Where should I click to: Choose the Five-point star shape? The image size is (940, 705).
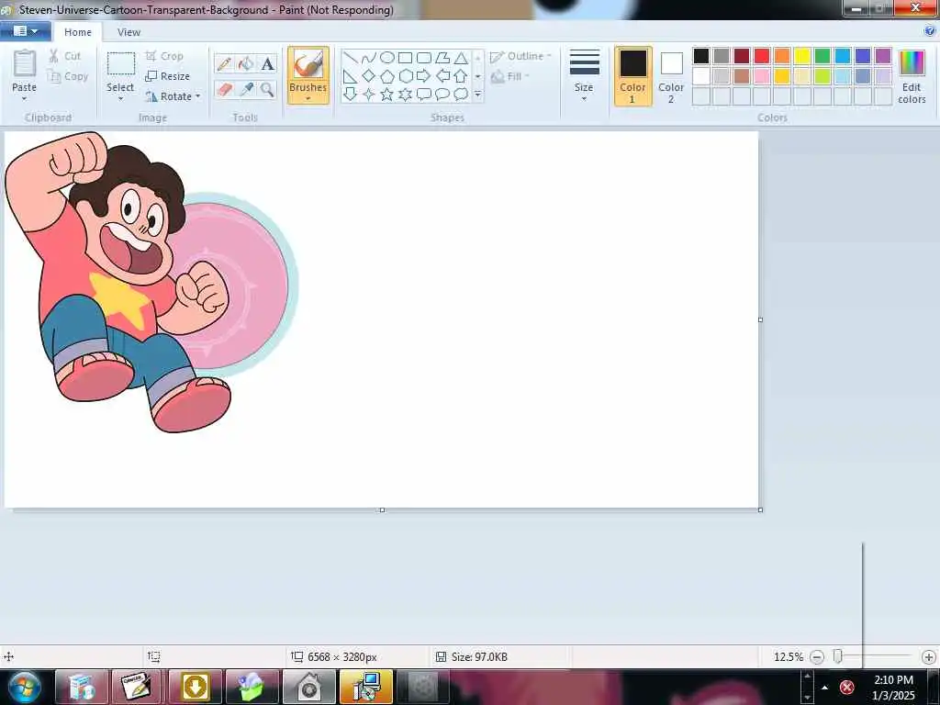[x=387, y=95]
